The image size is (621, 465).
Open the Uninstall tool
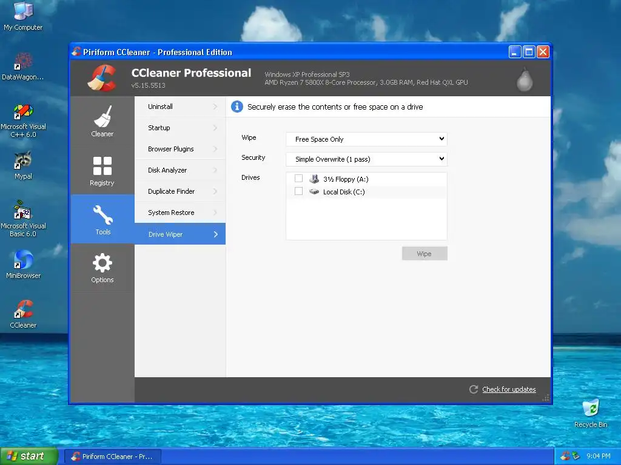pos(180,107)
